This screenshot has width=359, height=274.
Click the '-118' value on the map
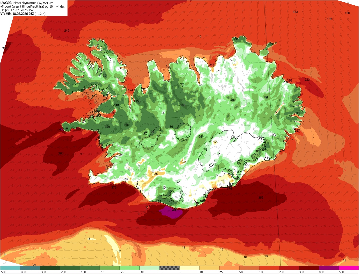click(116, 105)
